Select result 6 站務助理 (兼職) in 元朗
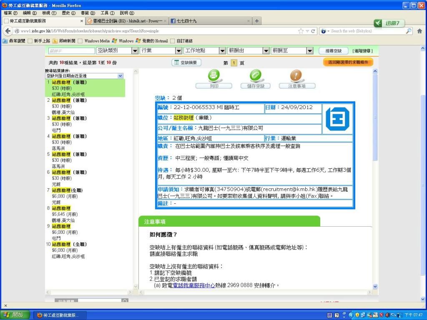Screen dimensions: 427x320 tap(85, 178)
